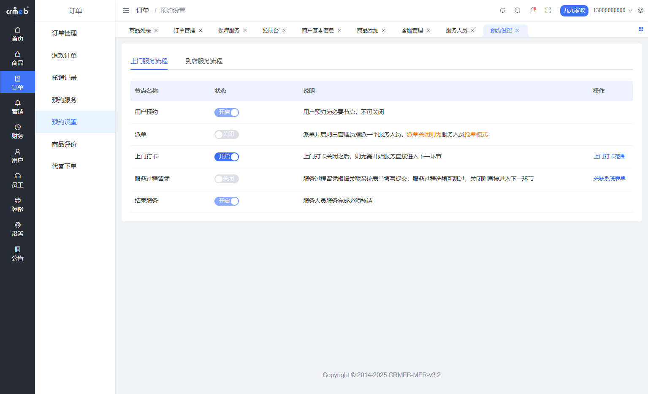Viewport: 648px width, 394px height.
Task: Switch to the 商户基本信息 page tab
Action: click(318, 30)
